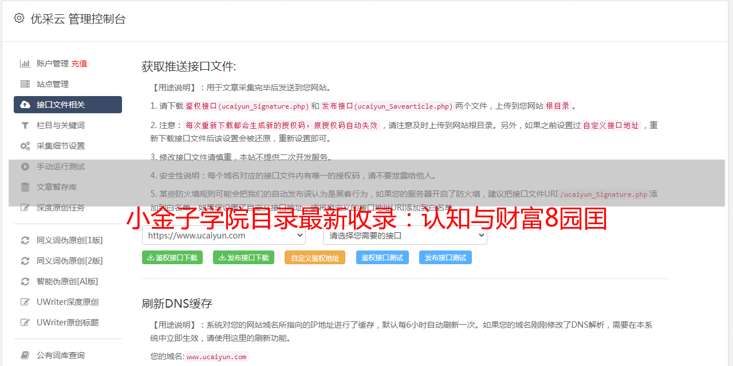Click the server icon for 站点管理
The height and width of the screenshot is (366, 733).
(x=25, y=84)
